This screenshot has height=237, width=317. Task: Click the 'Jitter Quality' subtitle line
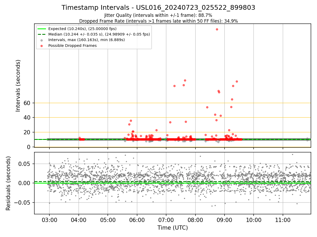(x=158, y=15)
